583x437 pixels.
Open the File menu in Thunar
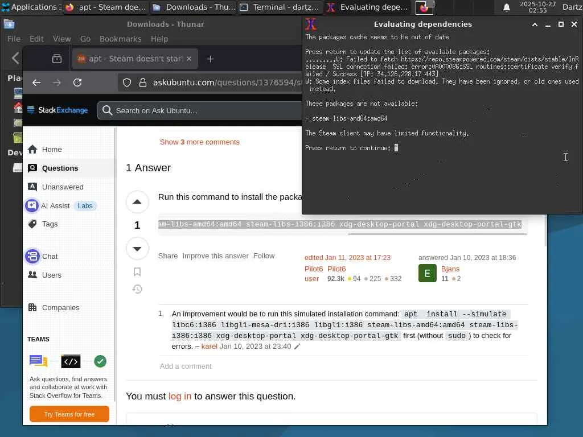coord(14,39)
